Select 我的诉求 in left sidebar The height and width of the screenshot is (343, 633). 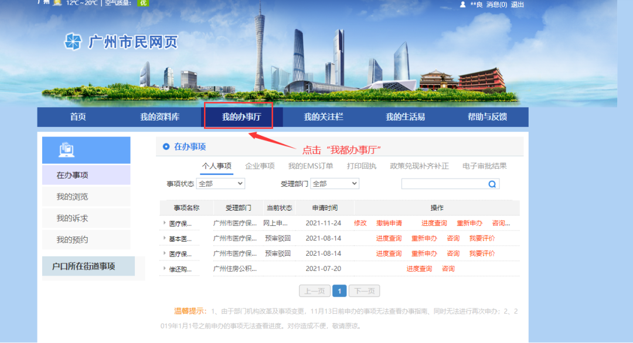72,218
